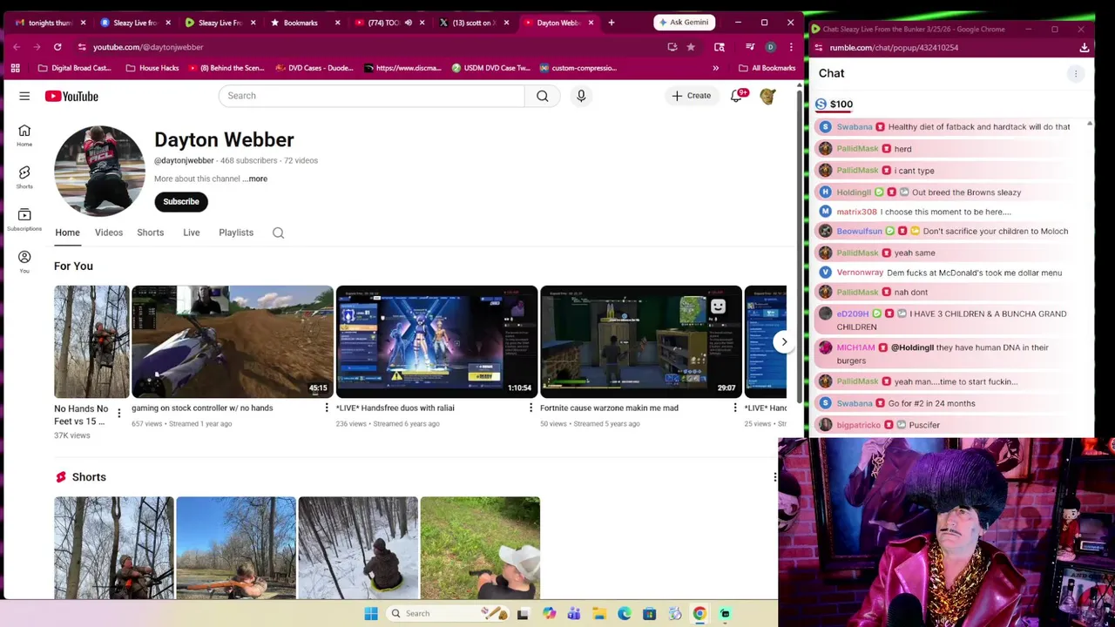The height and width of the screenshot is (627, 1115).
Task: Switch to channel Playlists tab
Action: [236, 233]
